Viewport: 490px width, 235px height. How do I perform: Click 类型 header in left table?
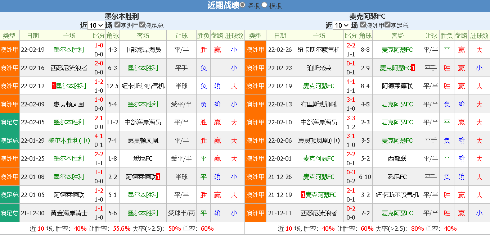(x=9, y=36)
